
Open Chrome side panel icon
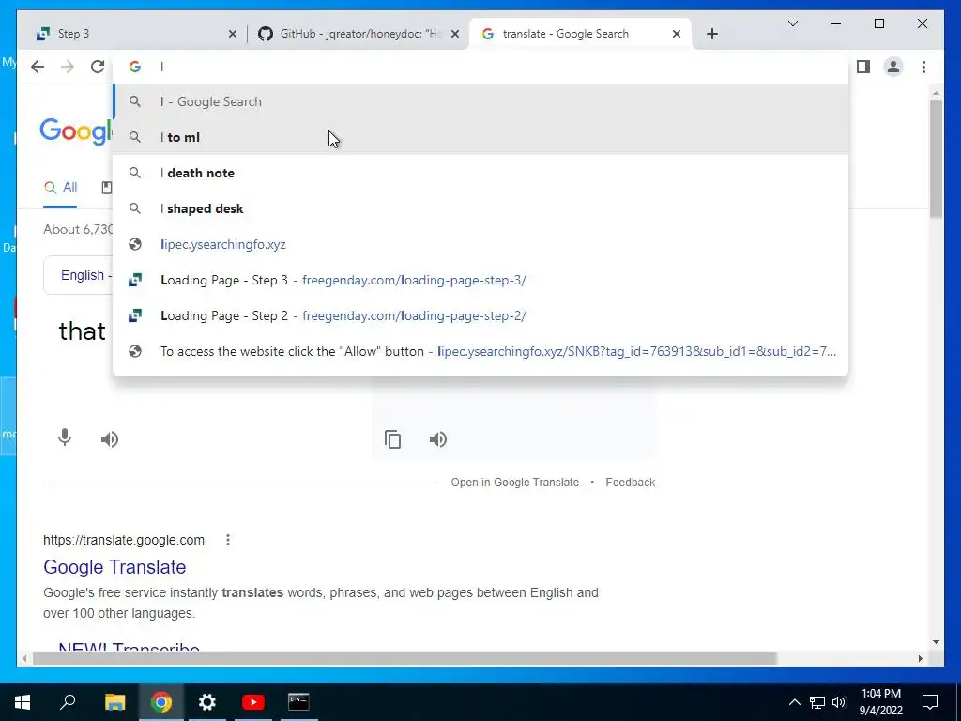[863, 67]
